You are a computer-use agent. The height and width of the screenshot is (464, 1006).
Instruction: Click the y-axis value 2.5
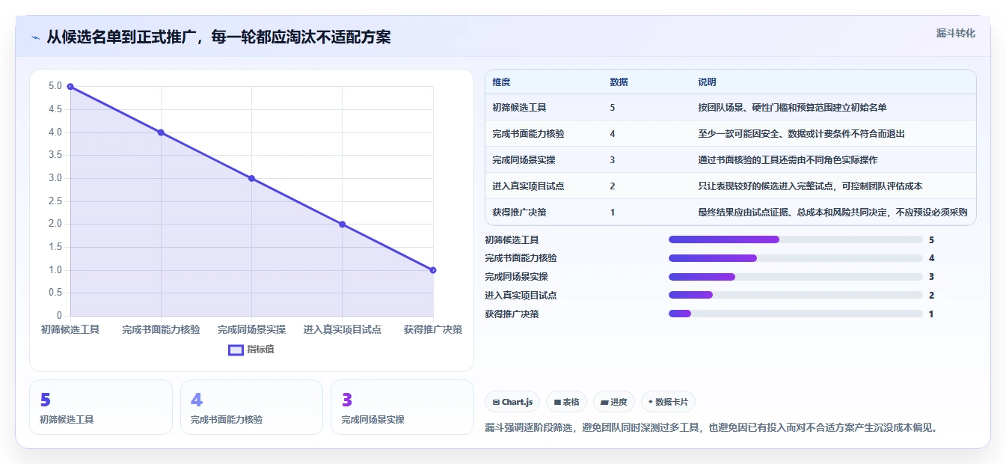55,201
